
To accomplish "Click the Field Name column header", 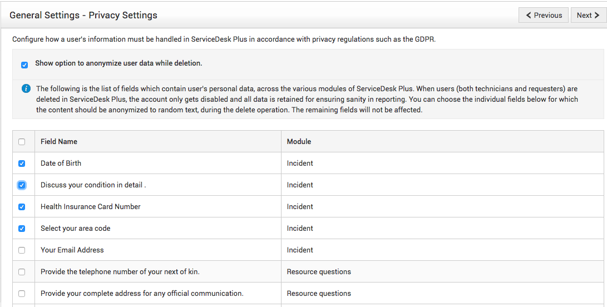I will pos(59,142).
